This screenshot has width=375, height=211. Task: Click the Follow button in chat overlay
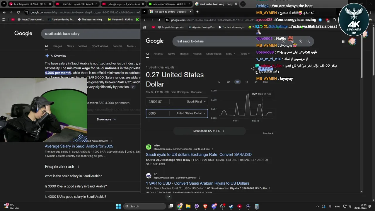[x=266, y=69]
